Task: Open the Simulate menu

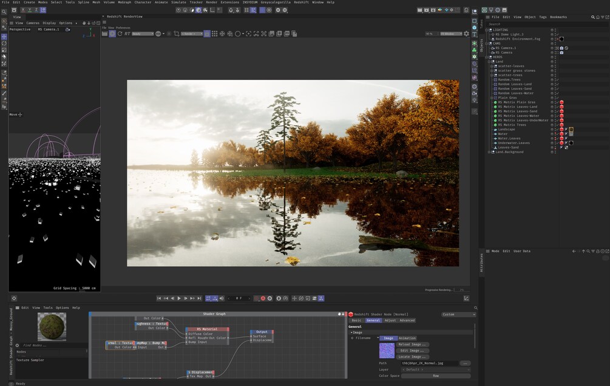Action: pos(178,2)
